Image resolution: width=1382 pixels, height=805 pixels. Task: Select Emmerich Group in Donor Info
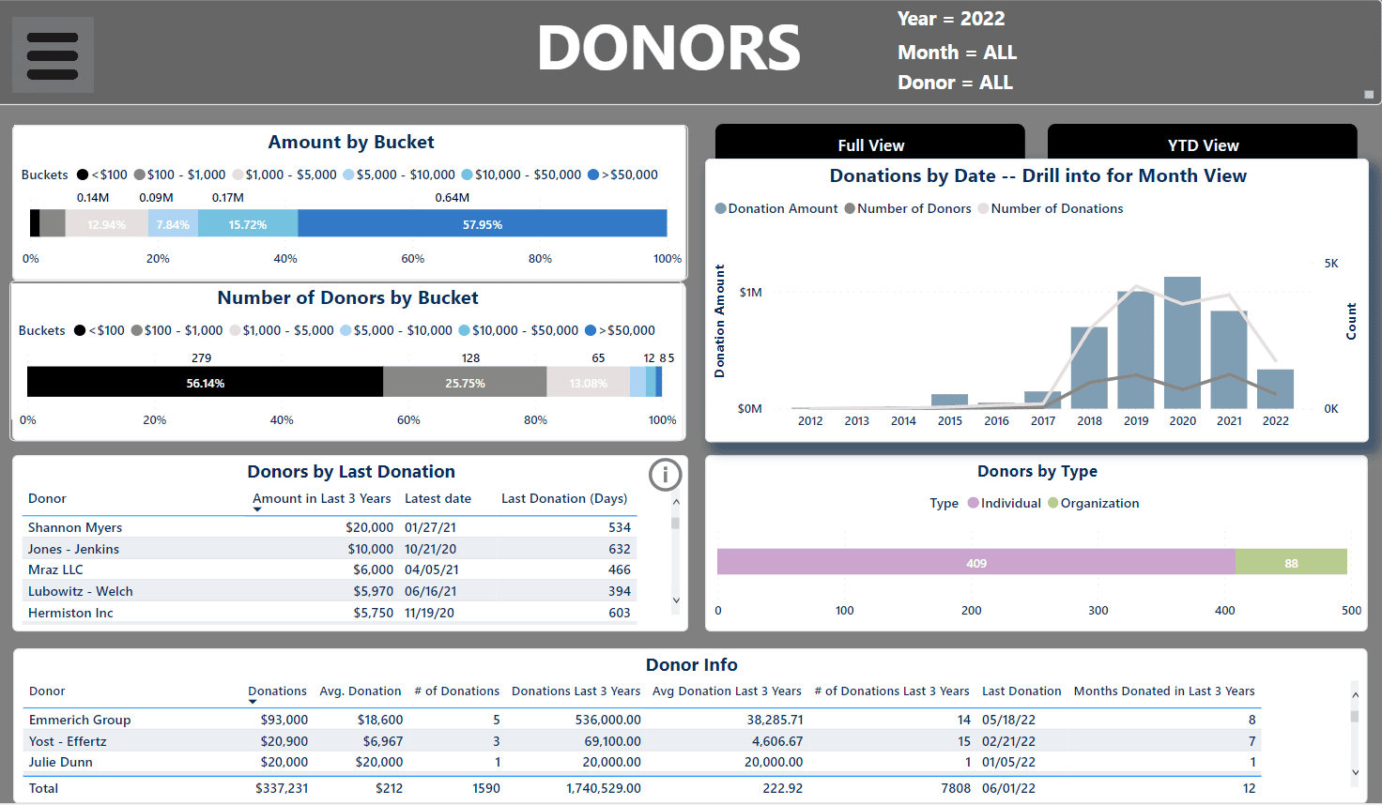click(80, 720)
